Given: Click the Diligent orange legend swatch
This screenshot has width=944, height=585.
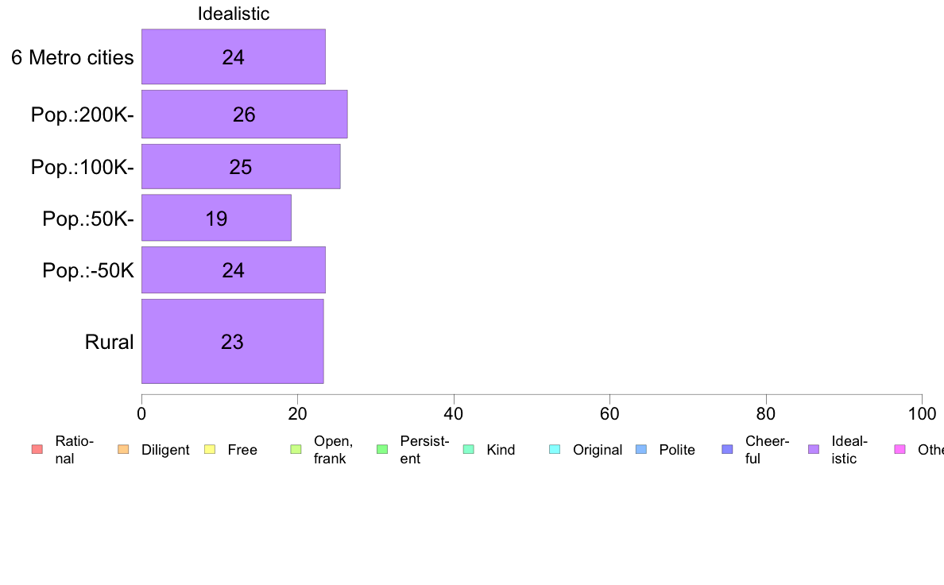Looking at the screenshot, I should pos(123,449).
